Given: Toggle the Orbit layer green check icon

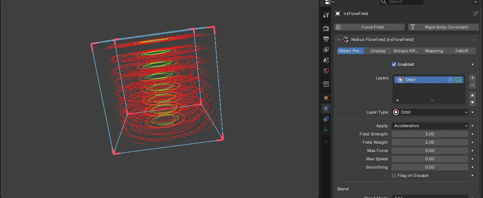Looking at the screenshot, I should coord(458,80).
